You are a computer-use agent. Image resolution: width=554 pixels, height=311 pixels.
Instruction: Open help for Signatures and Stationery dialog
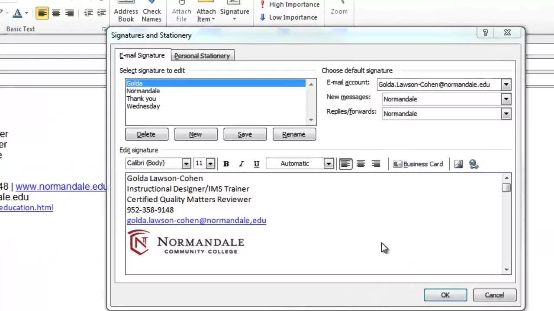(x=485, y=33)
